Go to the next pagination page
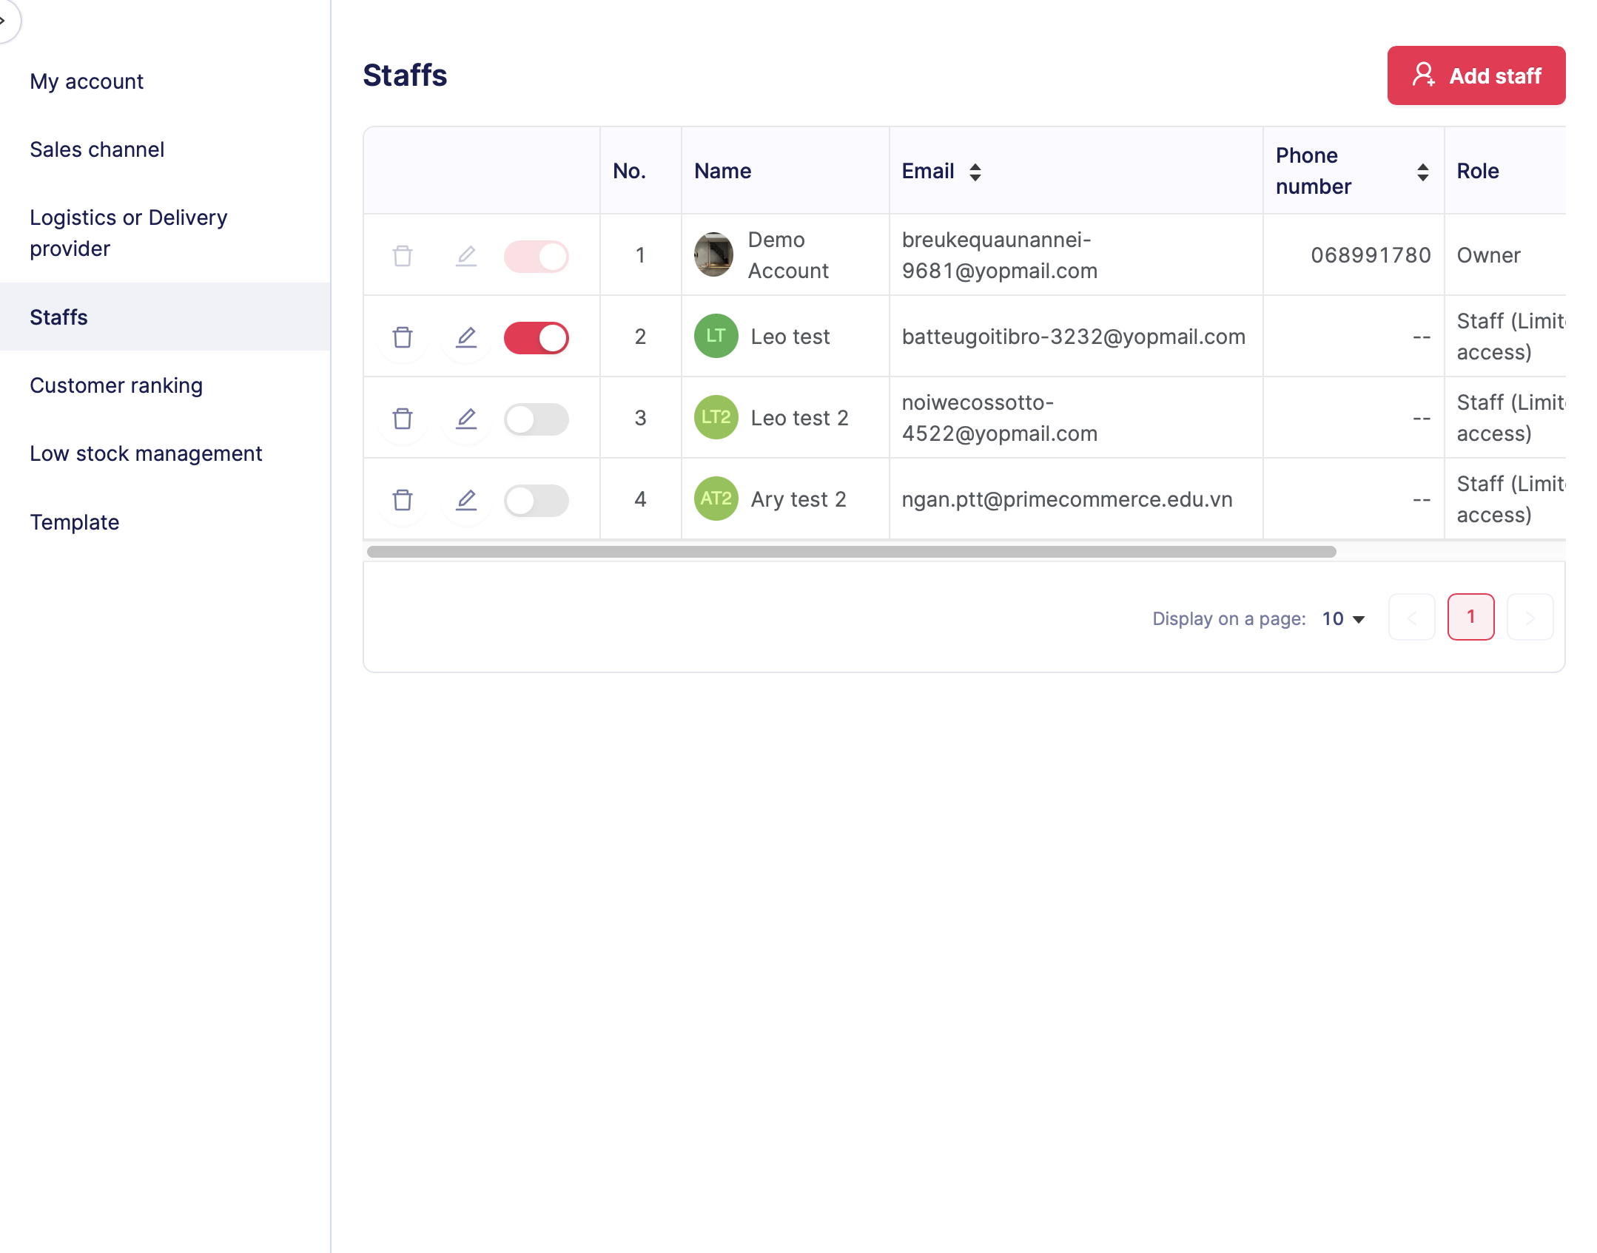1597x1253 pixels. click(x=1530, y=617)
